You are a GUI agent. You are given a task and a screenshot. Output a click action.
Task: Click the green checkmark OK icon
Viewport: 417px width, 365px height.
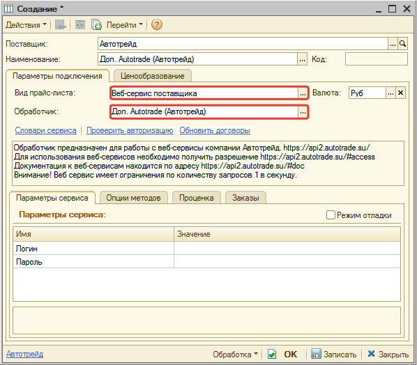(272, 354)
